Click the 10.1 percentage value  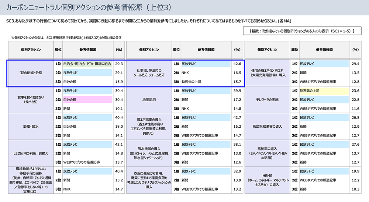119,109
